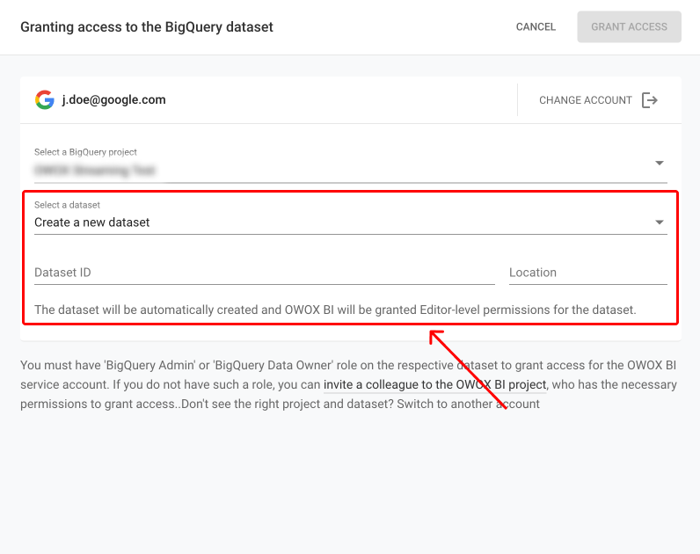Click the CANCEL button
700x554 pixels.
pyautogui.click(x=536, y=26)
